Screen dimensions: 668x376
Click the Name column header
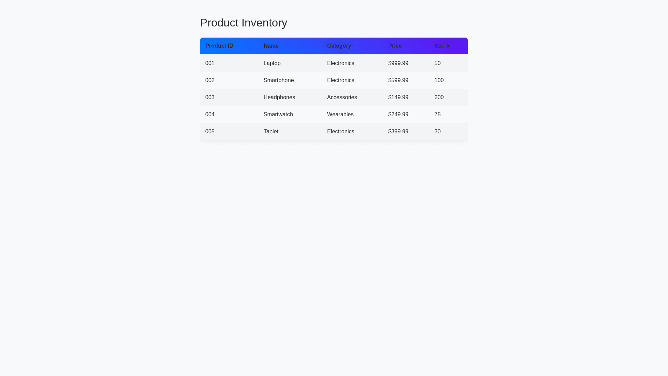[x=271, y=46]
